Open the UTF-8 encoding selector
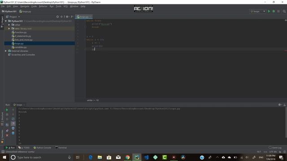287x161 pixels. click(x=273, y=152)
